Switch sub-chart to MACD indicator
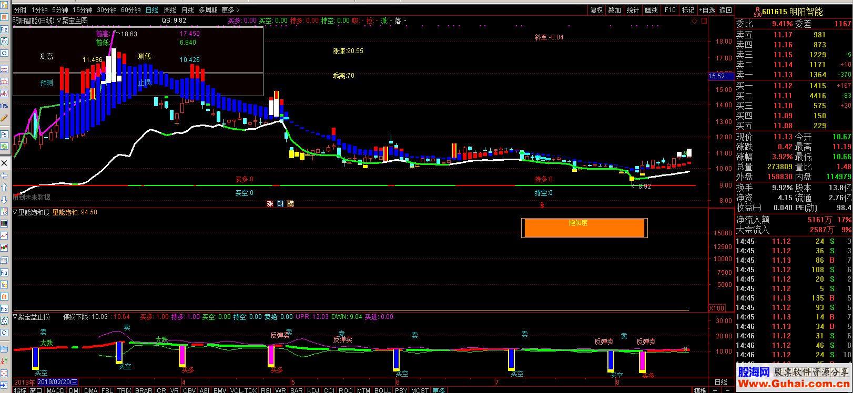This screenshot has height=393, width=853. pyautogui.click(x=56, y=390)
